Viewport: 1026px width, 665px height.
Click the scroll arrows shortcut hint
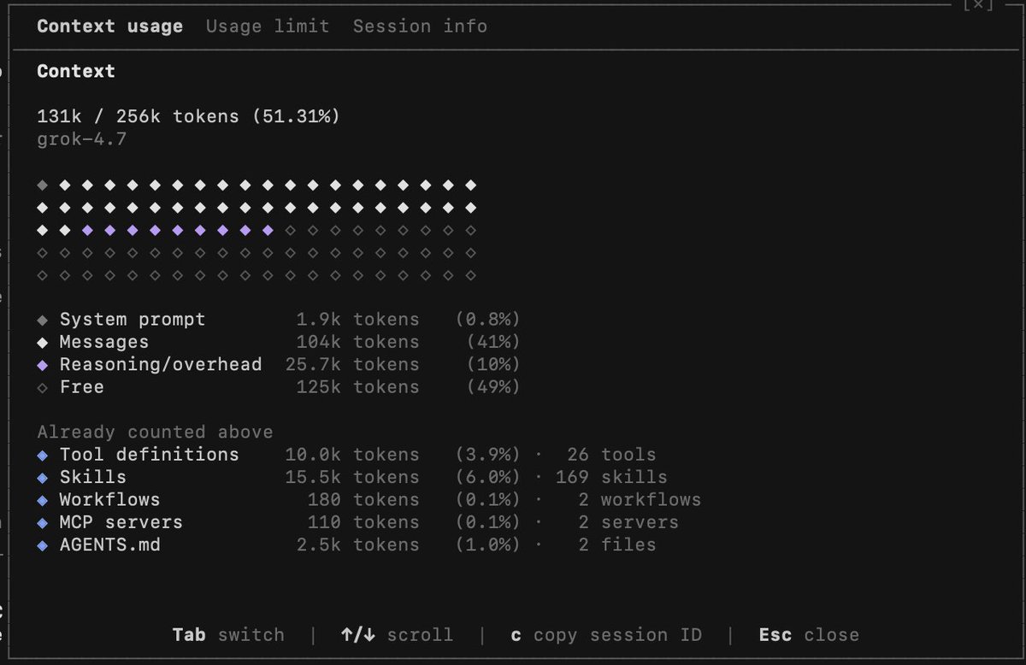coord(397,635)
